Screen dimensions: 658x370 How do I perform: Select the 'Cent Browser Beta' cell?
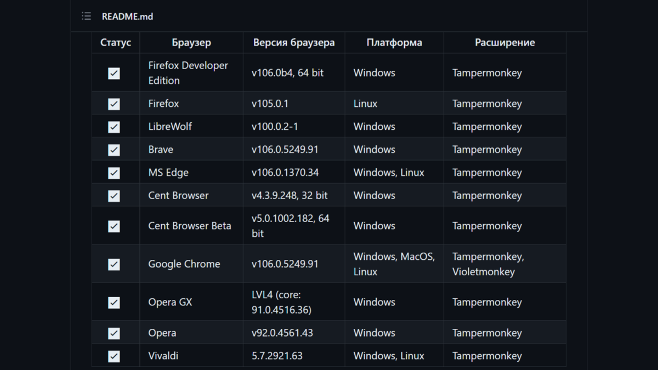[x=191, y=226]
